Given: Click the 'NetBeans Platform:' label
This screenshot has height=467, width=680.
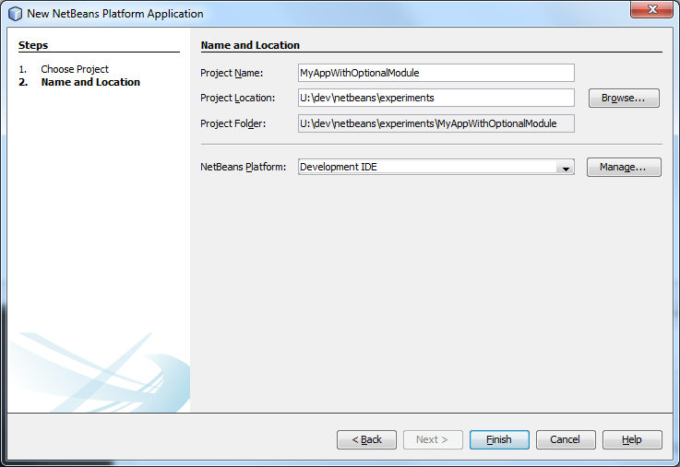Looking at the screenshot, I should click(243, 167).
